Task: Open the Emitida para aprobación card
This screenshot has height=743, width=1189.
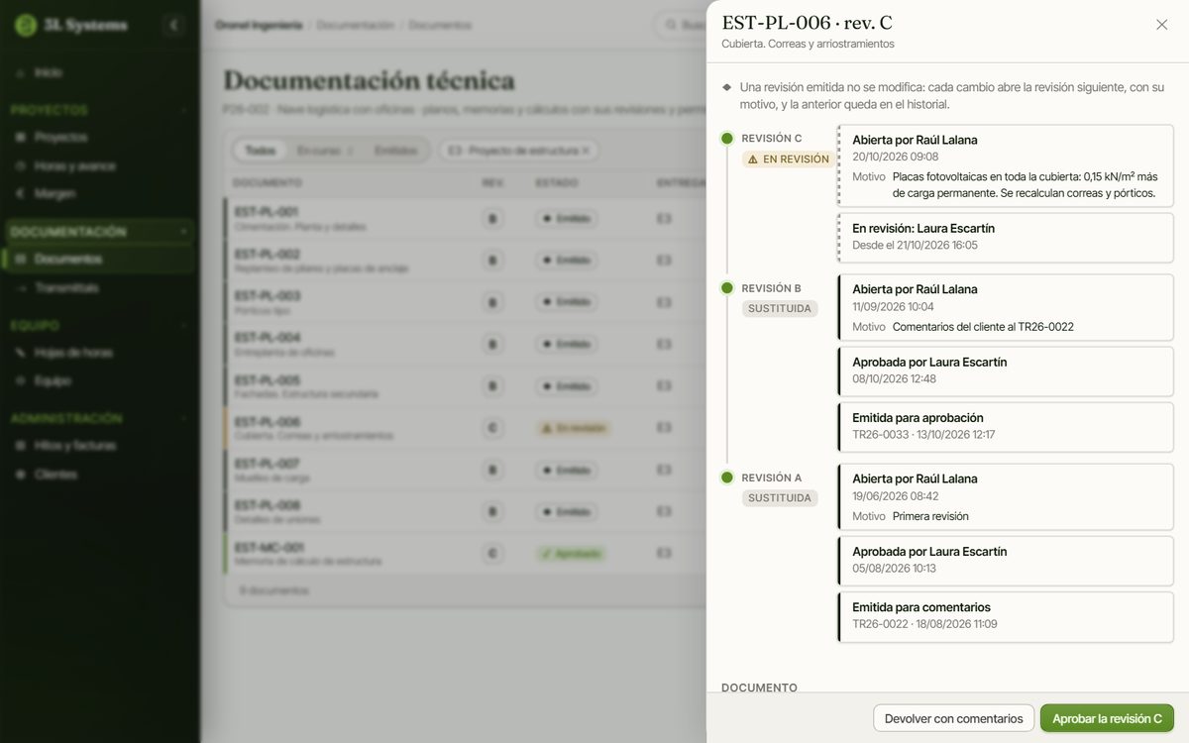Action: [x=1006, y=427]
